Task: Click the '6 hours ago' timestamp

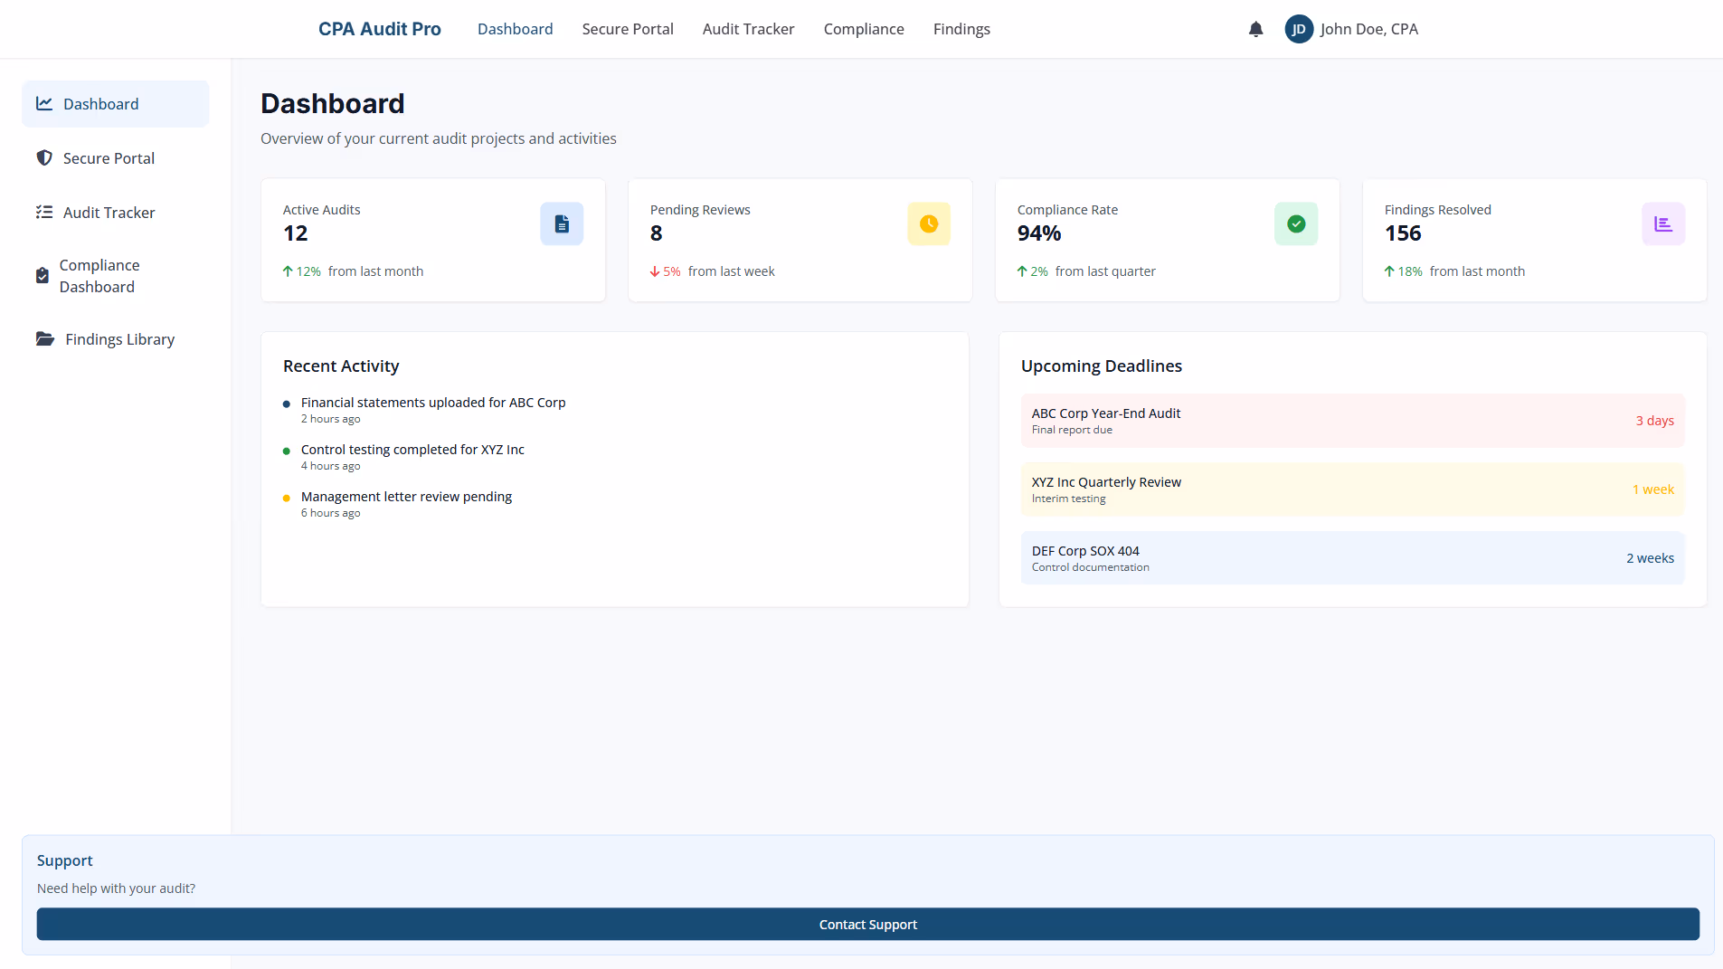Action: pos(331,513)
